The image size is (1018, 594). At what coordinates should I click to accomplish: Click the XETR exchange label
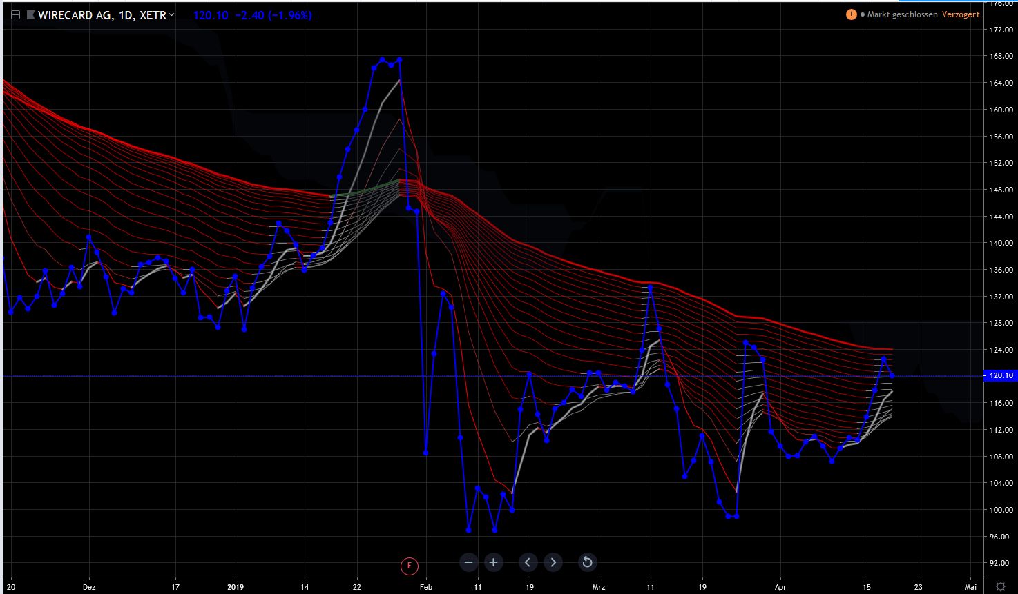tap(153, 14)
